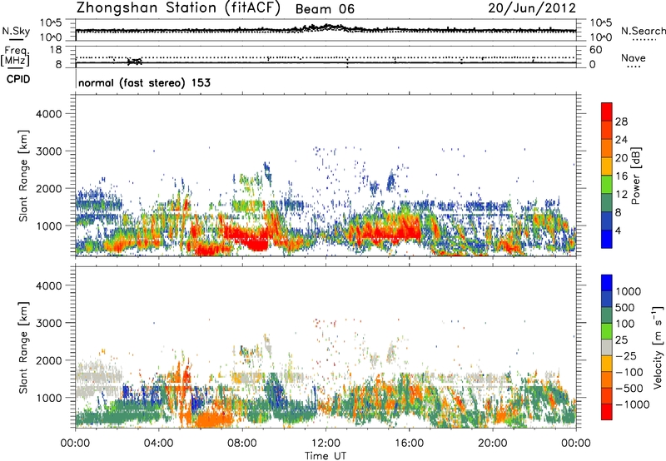This screenshot has width=666, height=461.
Task: Click the '20' label on Power colorbar
Action: 621,158
